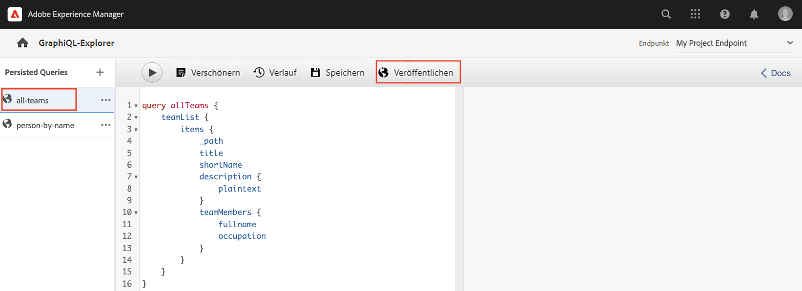802x291 pixels.
Task: Collapse line 2 teamList fold arrow
Action: [x=136, y=117]
